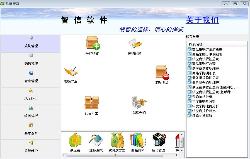Click the shortcut panel scroll-up arrow
Viewport: 250px width, 159px height.
182,135
